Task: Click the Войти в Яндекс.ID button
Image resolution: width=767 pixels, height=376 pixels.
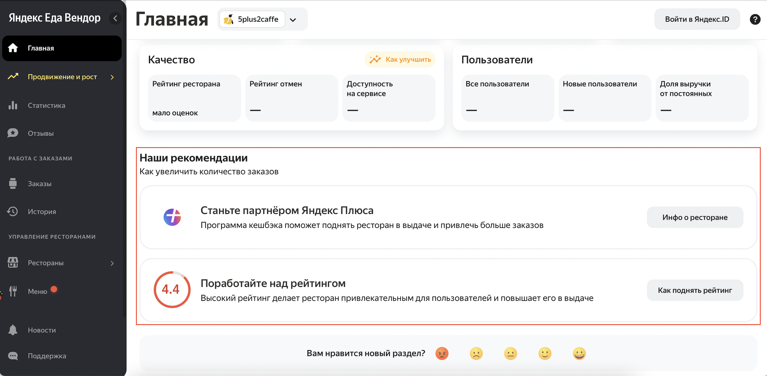Action: (x=697, y=19)
